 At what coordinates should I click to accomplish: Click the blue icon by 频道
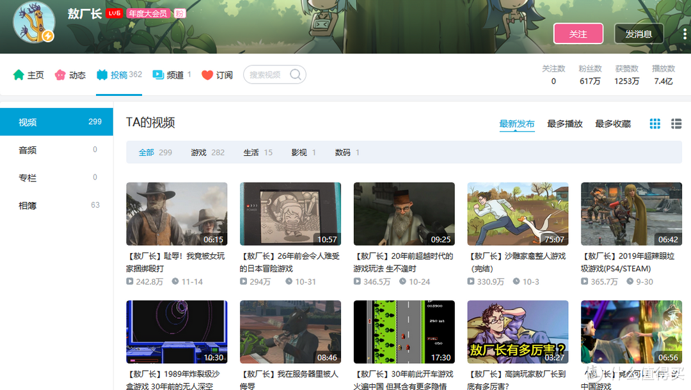pos(158,75)
